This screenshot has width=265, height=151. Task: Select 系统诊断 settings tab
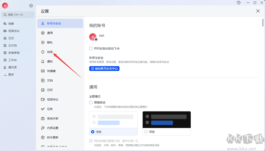[x=60, y=118]
